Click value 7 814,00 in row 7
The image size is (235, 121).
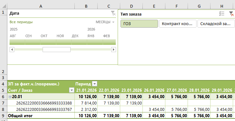(86, 103)
